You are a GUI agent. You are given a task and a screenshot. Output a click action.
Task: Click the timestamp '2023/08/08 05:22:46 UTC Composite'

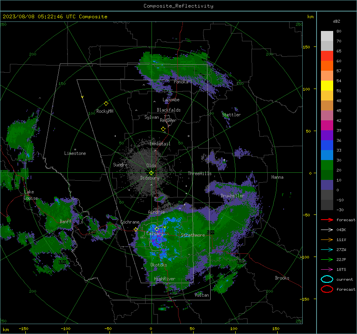tap(55, 17)
